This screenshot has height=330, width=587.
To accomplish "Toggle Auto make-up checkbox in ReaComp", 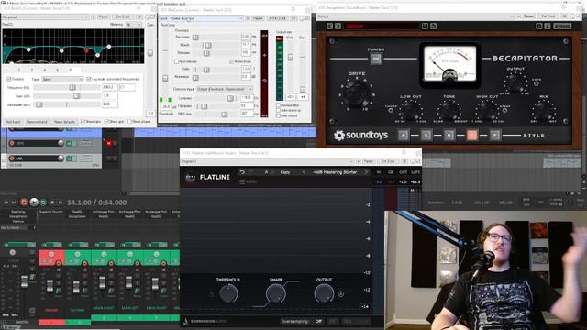I will coord(278,111).
